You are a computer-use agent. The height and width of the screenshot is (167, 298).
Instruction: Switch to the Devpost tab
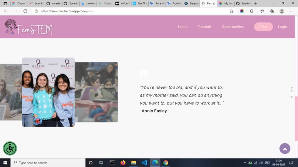(x=192, y=3)
